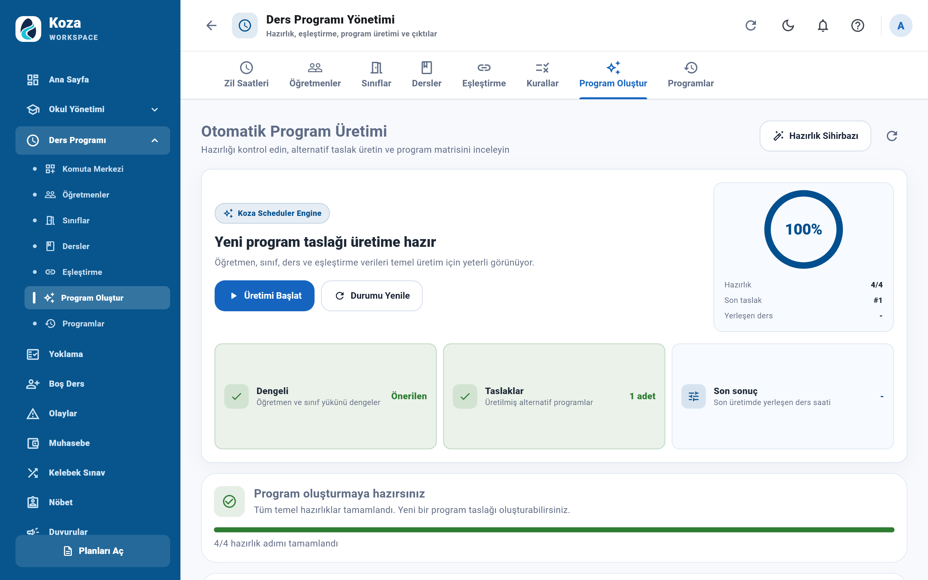Switch to Sınıflar tab
The image size is (928, 580).
(376, 75)
